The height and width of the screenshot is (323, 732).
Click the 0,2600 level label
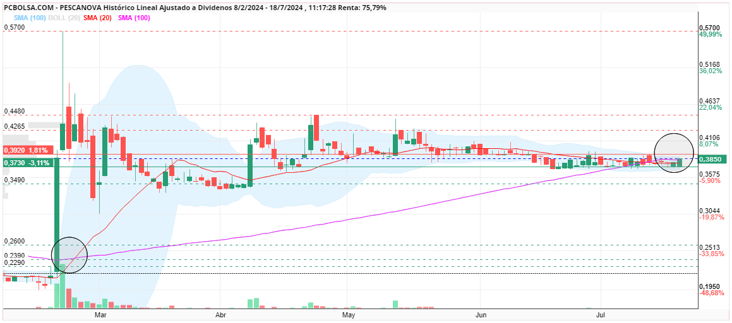tap(15, 241)
